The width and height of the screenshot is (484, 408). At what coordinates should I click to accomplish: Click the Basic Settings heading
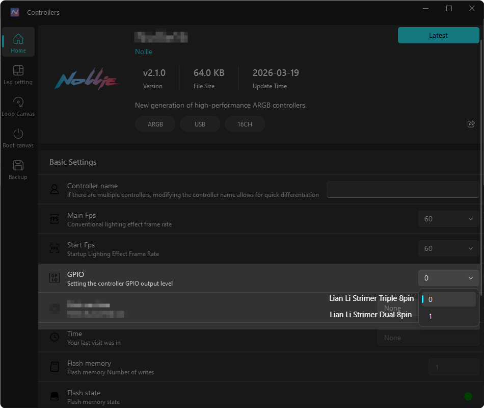(73, 162)
